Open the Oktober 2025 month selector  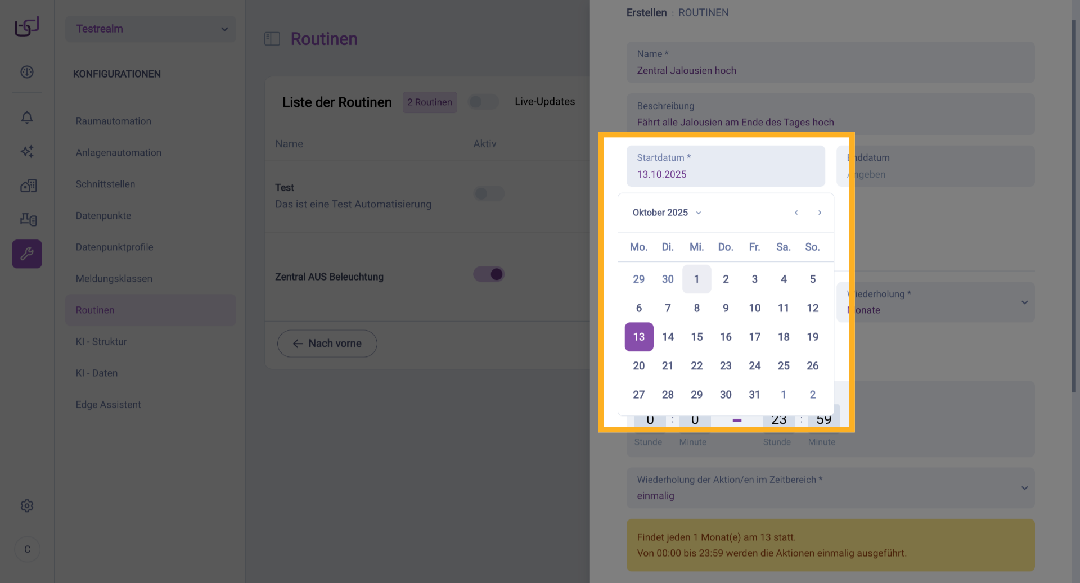pyautogui.click(x=667, y=213)
